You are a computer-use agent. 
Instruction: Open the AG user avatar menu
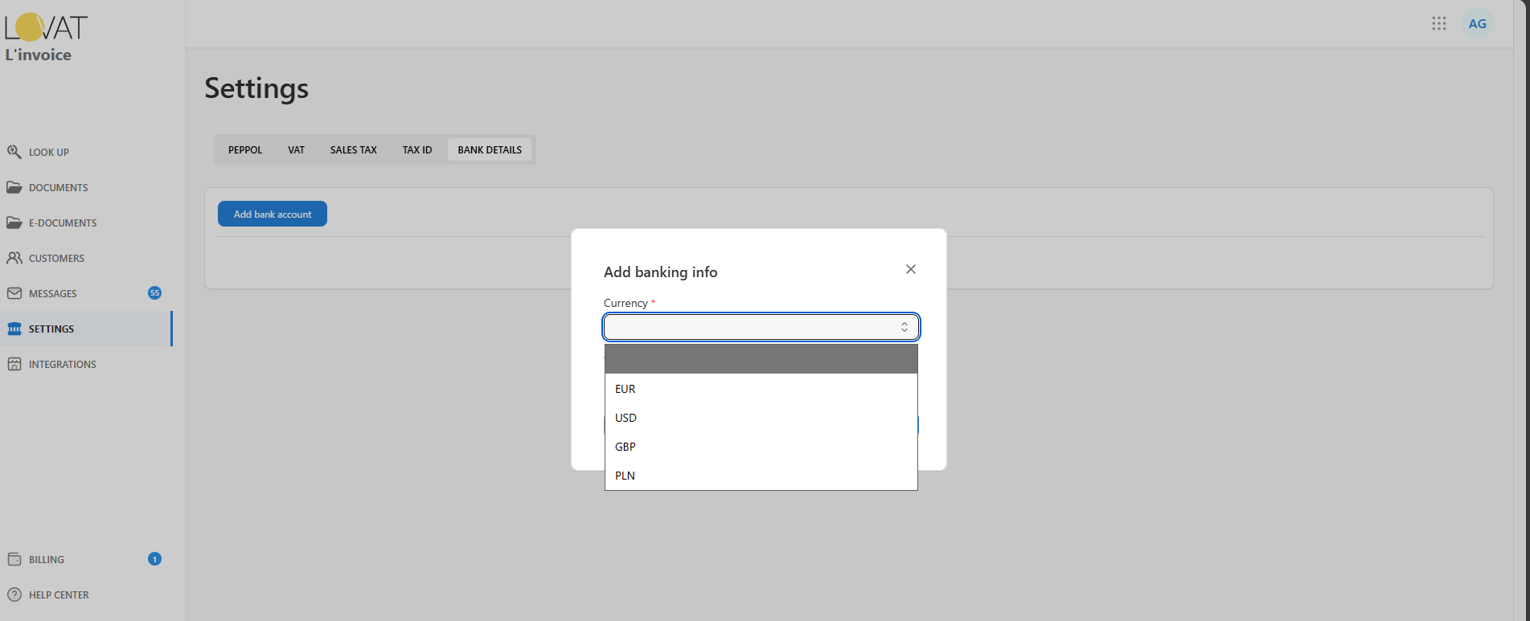1477,23
